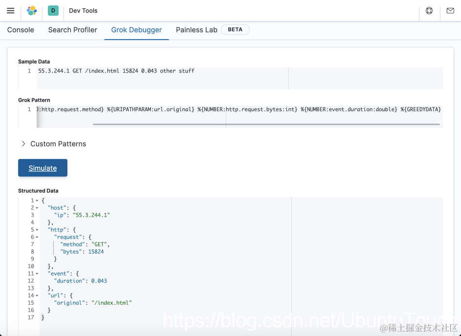The width and height of the screenshot is (461, 336).
Task: Collapse the "host" object fold arrow
Action: click(37, 208)
